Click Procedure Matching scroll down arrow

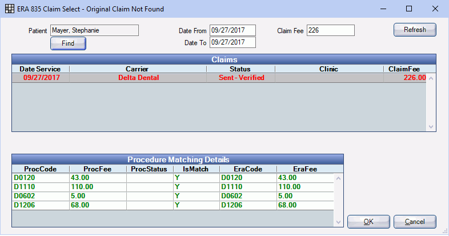[x=338, y=222]
